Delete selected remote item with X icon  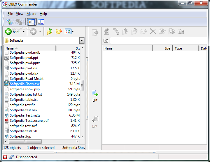153,31
